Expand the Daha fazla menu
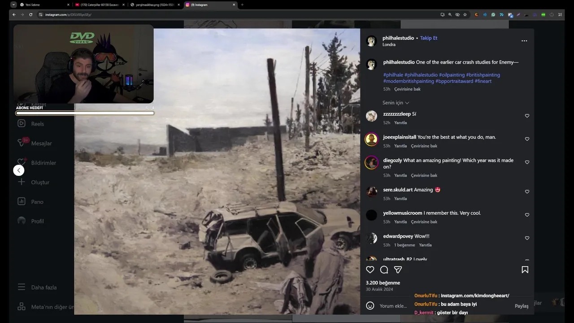This screenshot has width=574, height=323. coord(43,287)
